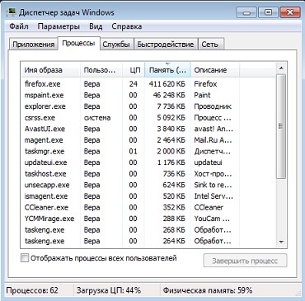The height and width of the screenshot is (301, 305).
Task: Click the scrollbar down arrow
Action: 281,242
